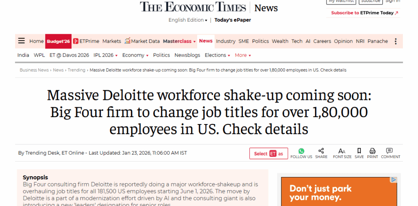418x206 pixels.
Task: Open the Font Size icon
Action: click(x=342, y=151)
